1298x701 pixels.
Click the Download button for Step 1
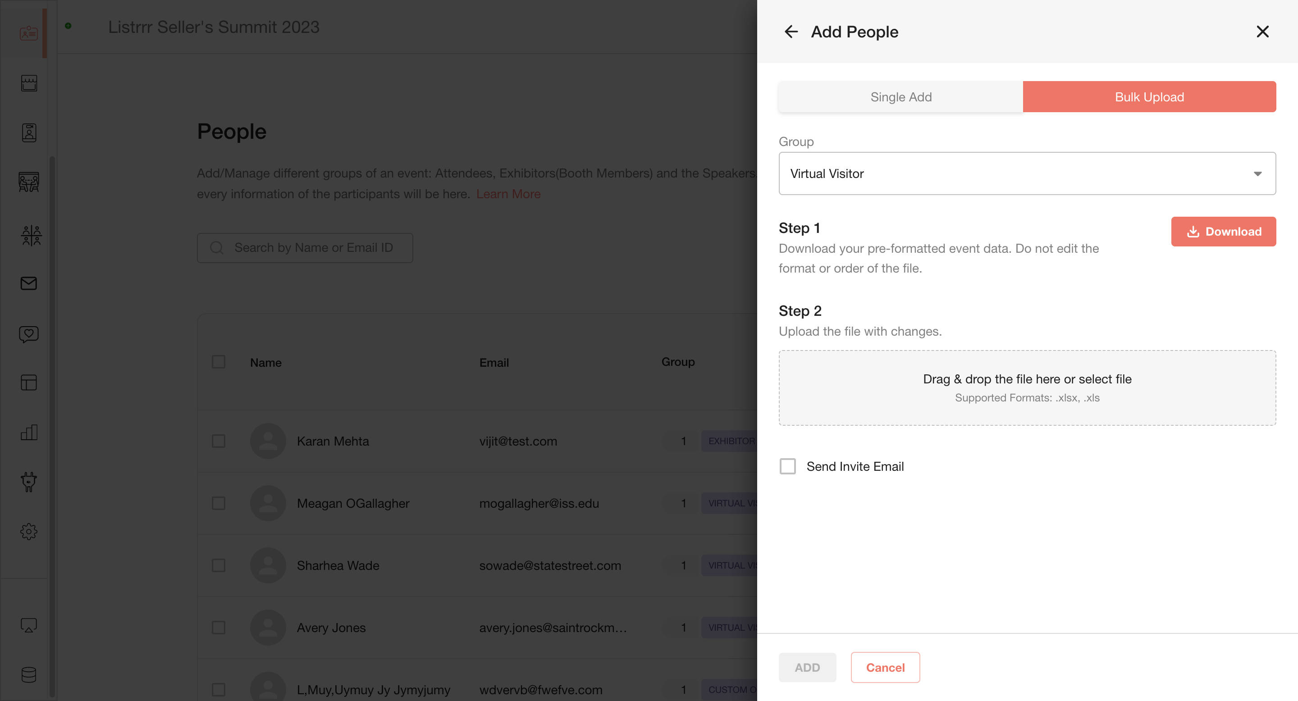coord(1224,232)
